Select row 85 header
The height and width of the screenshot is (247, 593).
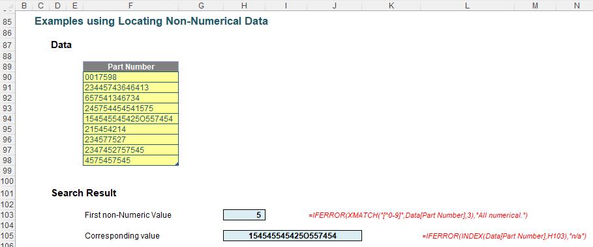[7, 22]
